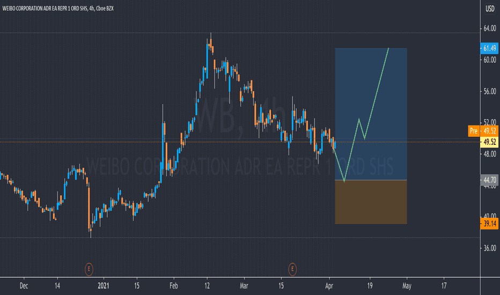Click the 52.00 price axis label
Viewport: 500px width, 295px height.
[x=490, y=122]
